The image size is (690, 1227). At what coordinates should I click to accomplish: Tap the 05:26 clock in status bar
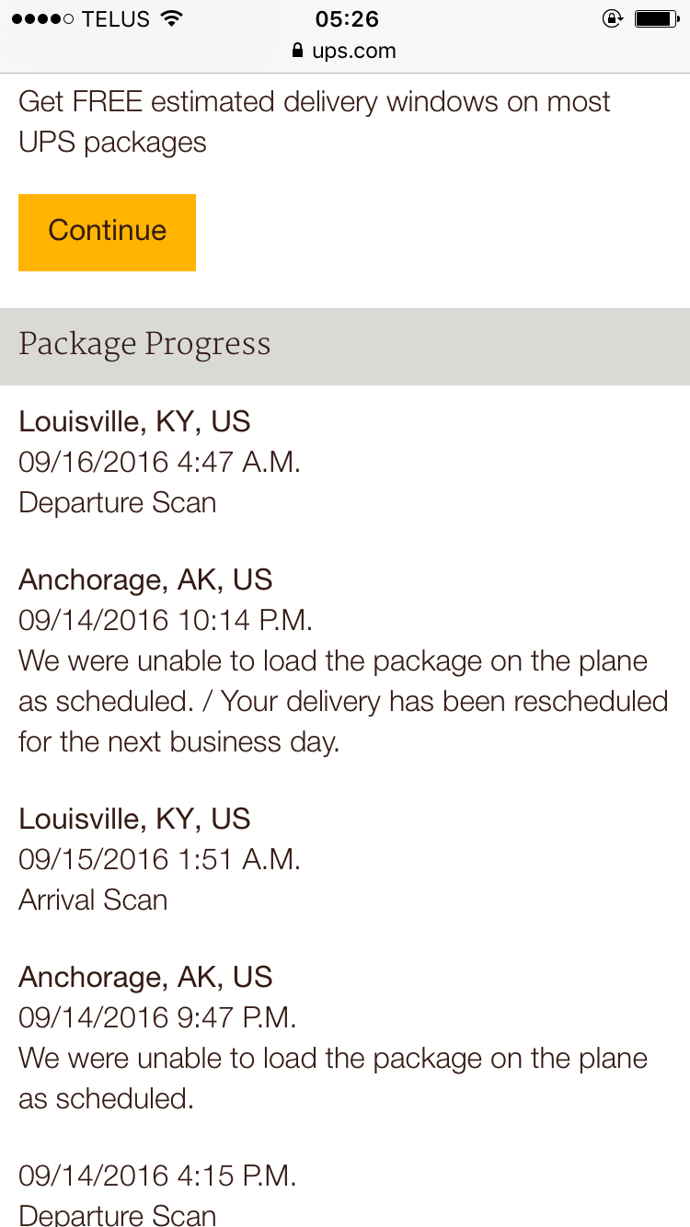click(x=346, y=18)
